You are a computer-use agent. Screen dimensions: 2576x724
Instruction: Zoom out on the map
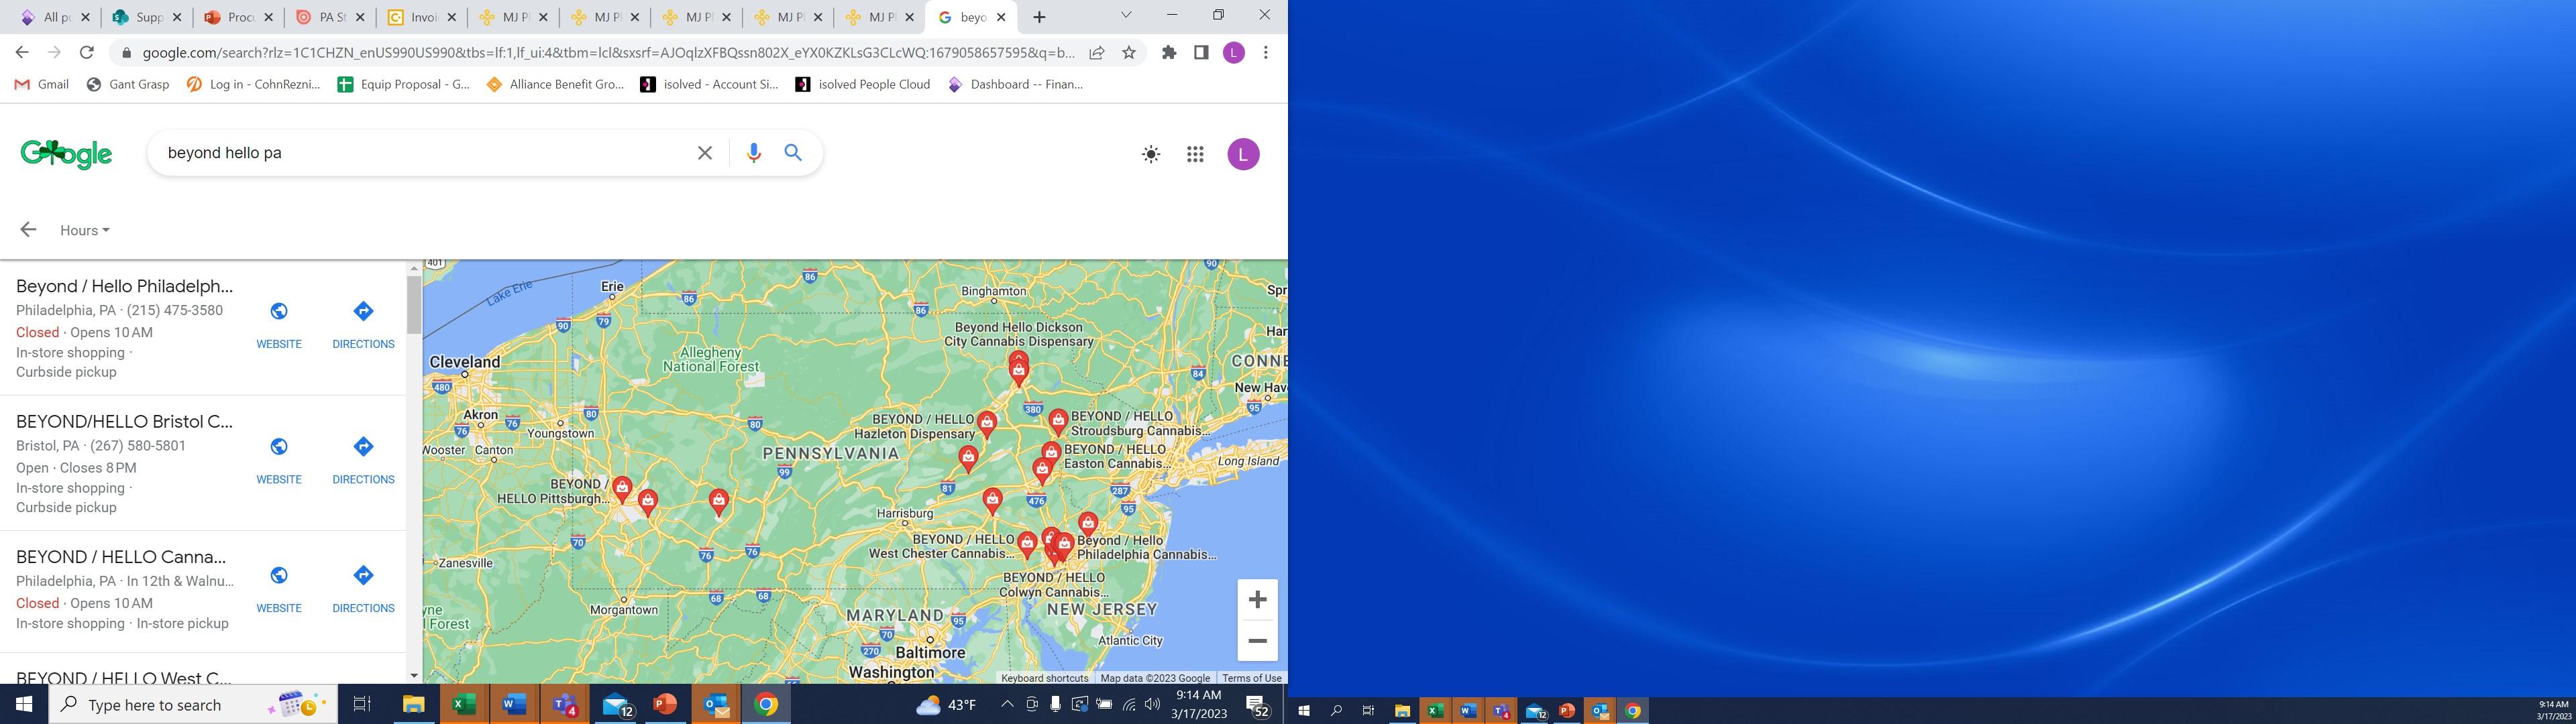tap(1257, 641)
